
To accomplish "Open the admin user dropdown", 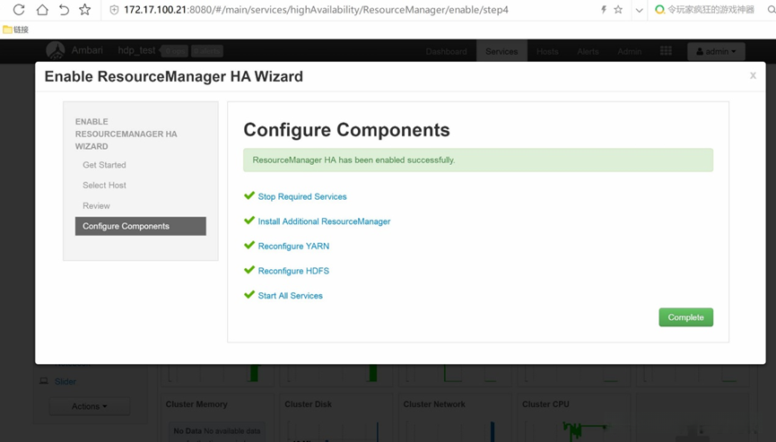I will coord(716,51).
